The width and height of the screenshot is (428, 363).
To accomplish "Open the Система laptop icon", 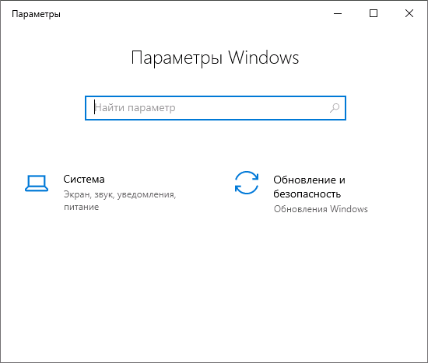I will pos(37,183).
